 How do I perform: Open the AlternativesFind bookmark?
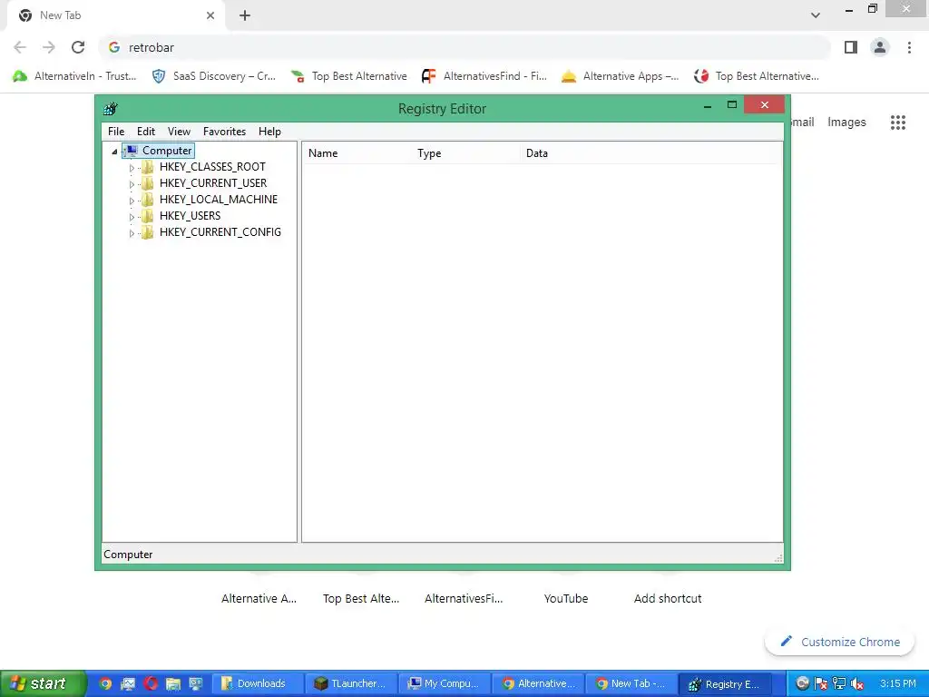pos(484,76)
